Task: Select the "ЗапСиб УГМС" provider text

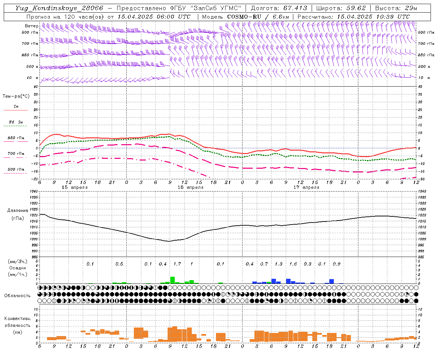Action: 215,8
